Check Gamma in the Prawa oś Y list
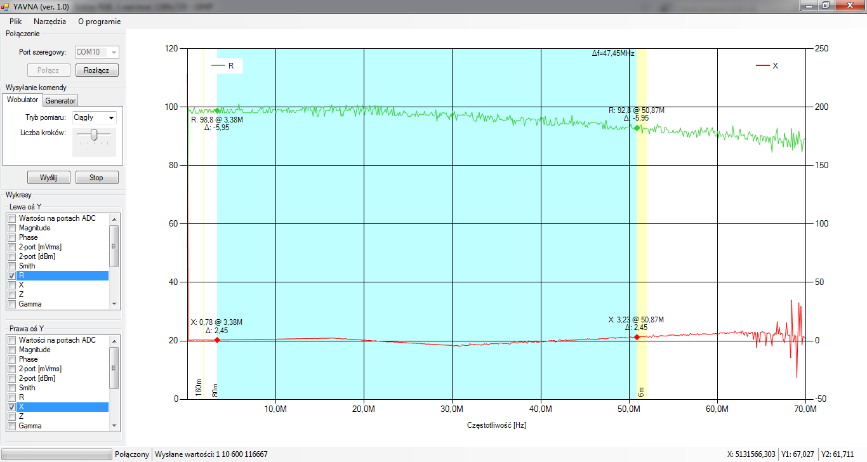This screenshot has width=867, height=462. (11, 426)
